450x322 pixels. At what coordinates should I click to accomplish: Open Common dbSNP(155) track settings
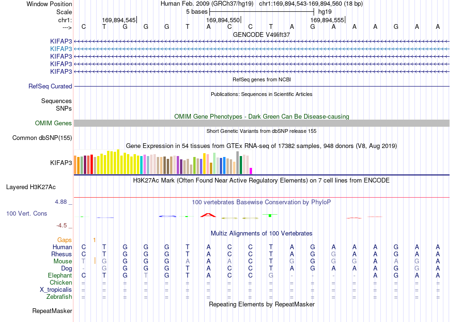pos(42,138)
